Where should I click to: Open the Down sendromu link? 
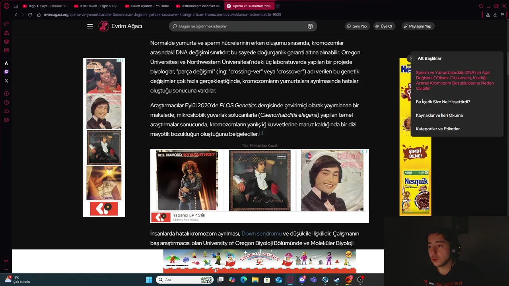click(261, 234)
